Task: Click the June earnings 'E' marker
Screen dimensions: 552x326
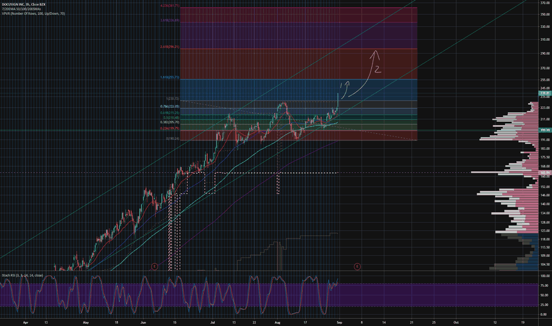Action: pos(154,267)
